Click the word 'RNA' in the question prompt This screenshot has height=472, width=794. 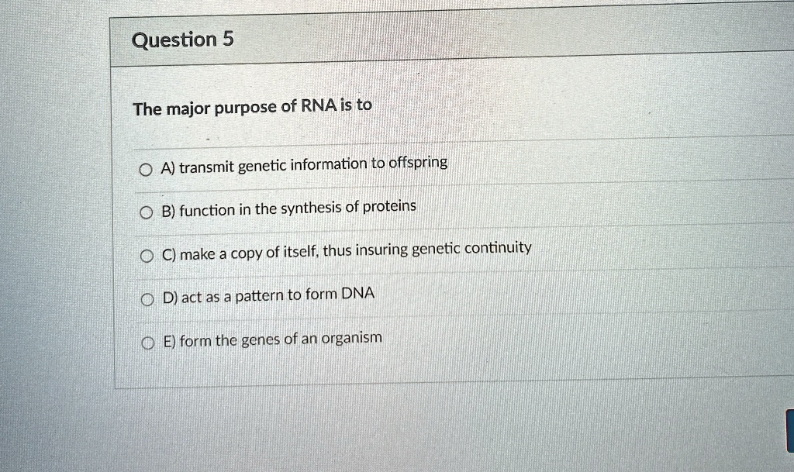point(319,105)
